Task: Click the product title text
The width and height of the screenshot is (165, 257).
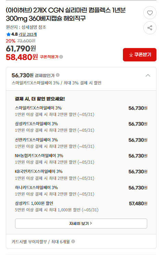Action: coord(66,14)
